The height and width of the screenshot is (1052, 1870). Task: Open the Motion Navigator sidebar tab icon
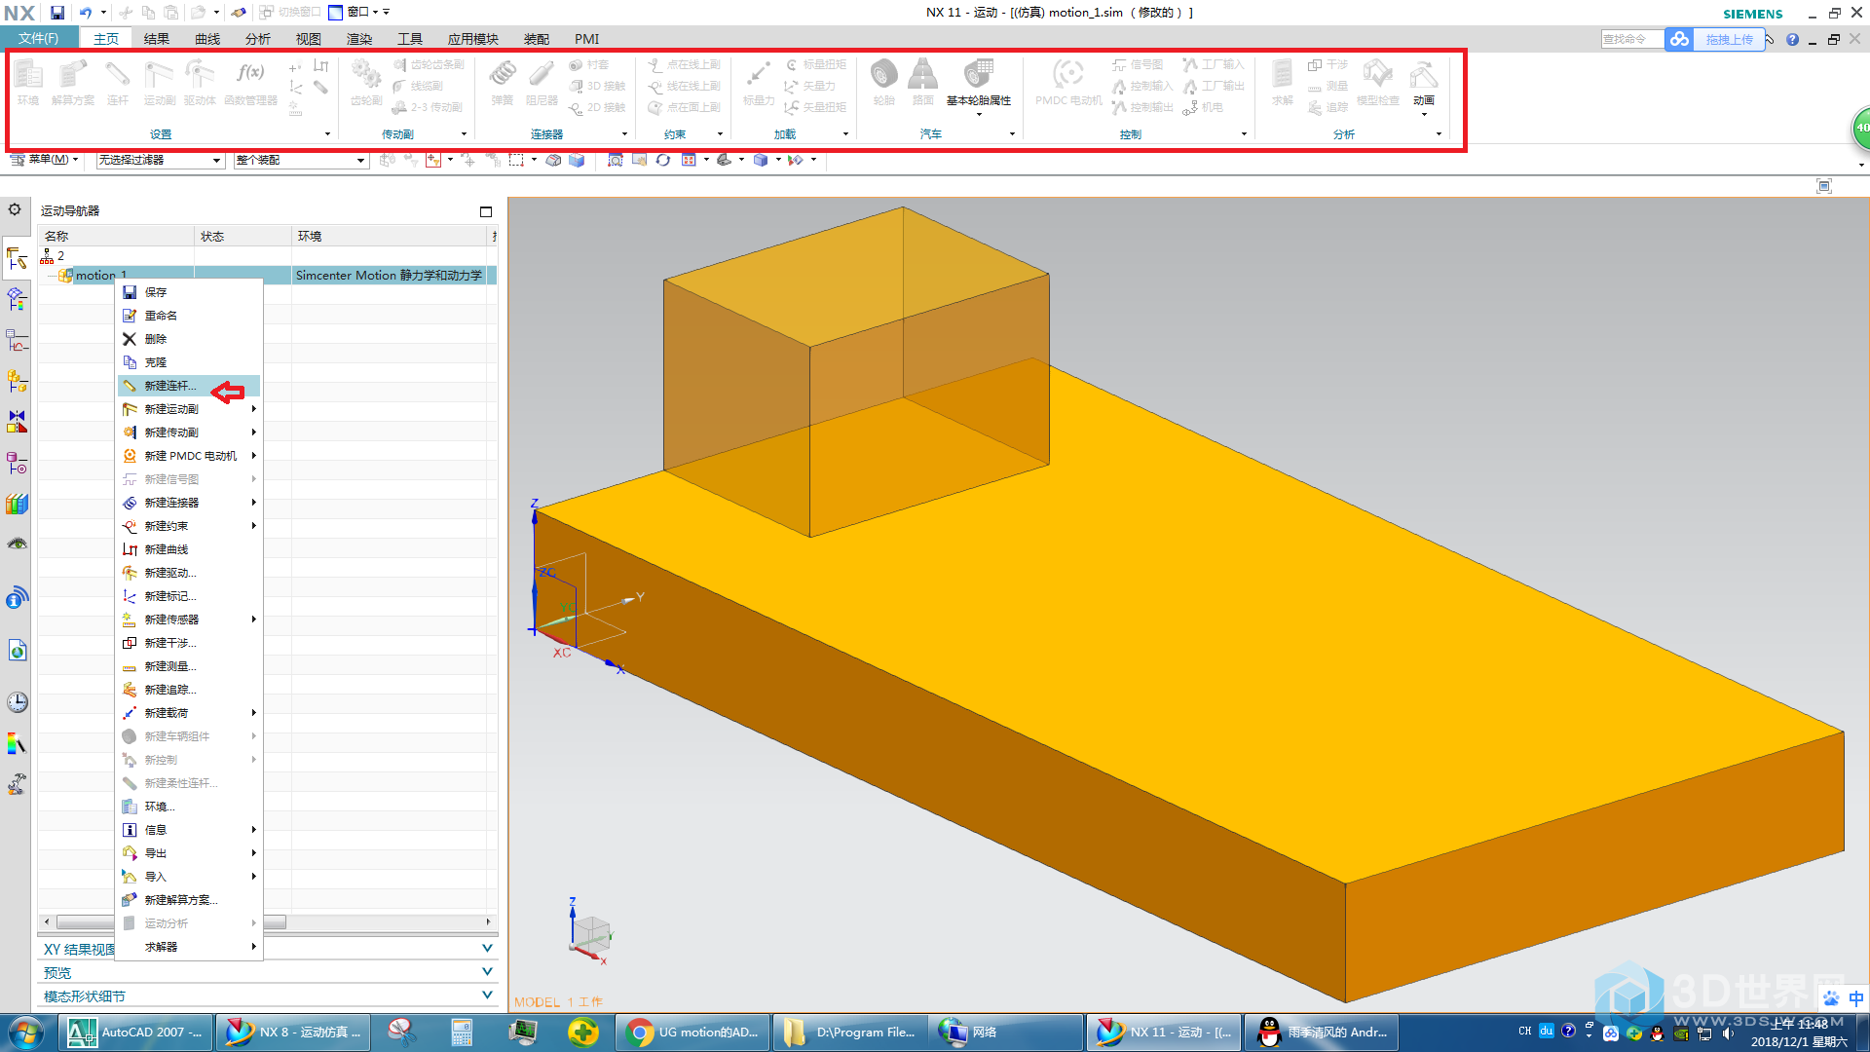(17, 258)
